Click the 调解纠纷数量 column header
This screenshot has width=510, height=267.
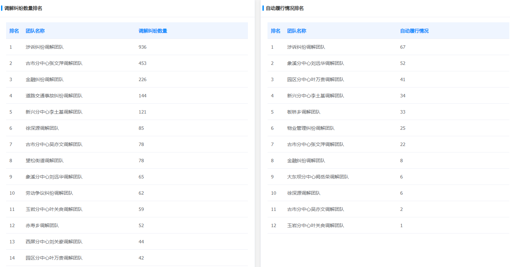(153, 31)
